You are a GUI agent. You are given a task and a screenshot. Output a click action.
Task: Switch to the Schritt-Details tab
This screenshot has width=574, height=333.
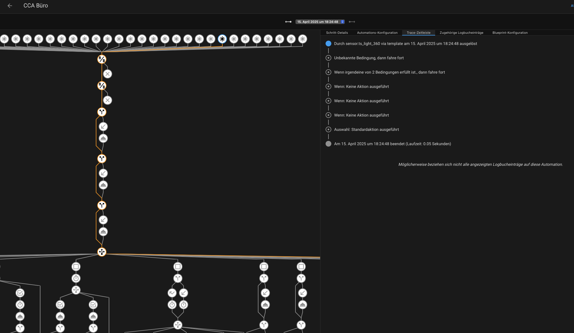tap(337, 33)
